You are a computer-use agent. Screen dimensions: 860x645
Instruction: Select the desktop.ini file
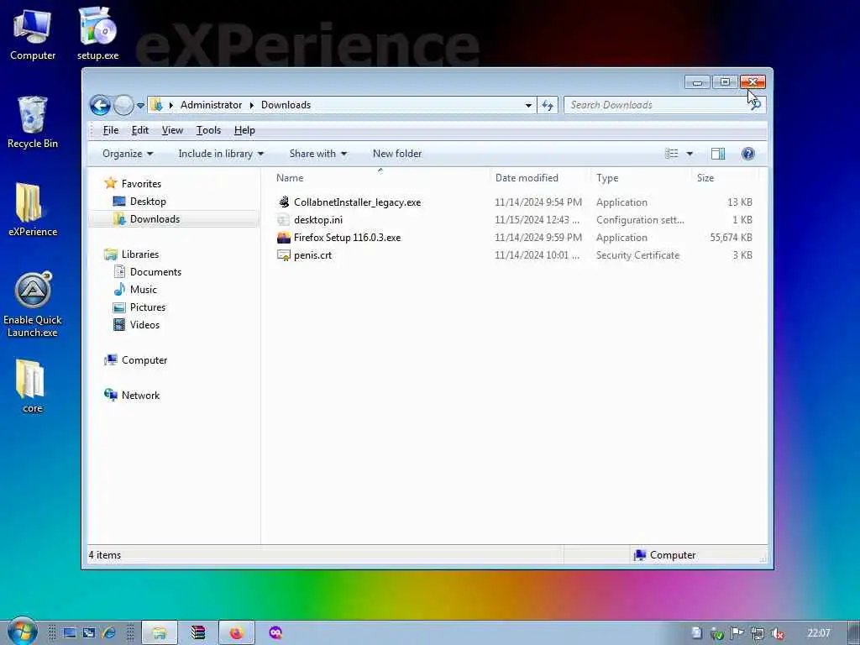[318, 220]
